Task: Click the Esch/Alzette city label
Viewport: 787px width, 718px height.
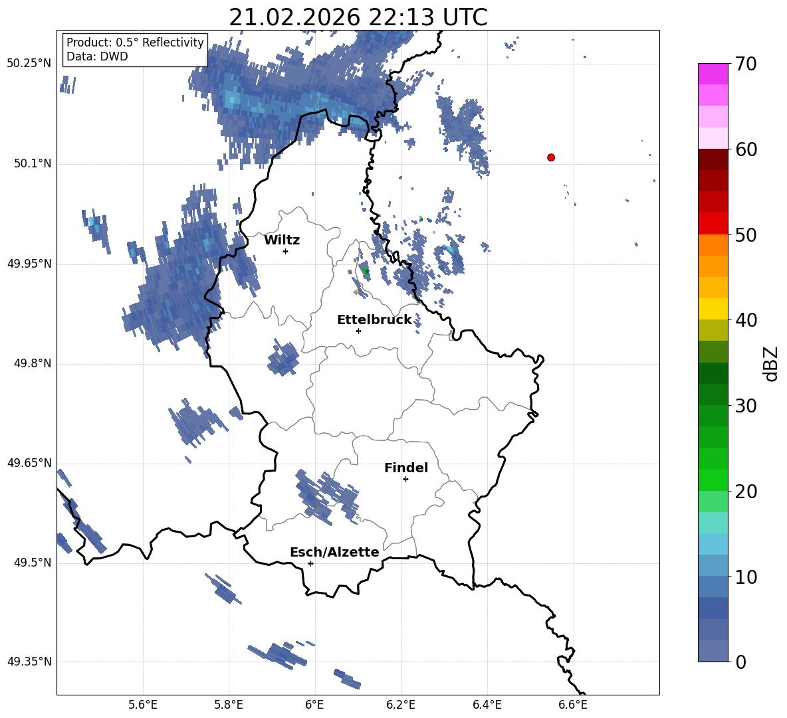Action: [x=334, y=552]
